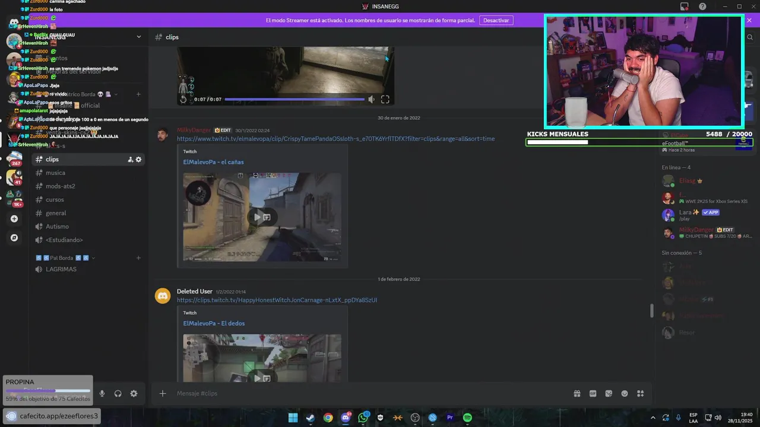This screenshot has height=427, width=760.
Task: Open the crispy Twitch clip URL link
Action: 335,139
